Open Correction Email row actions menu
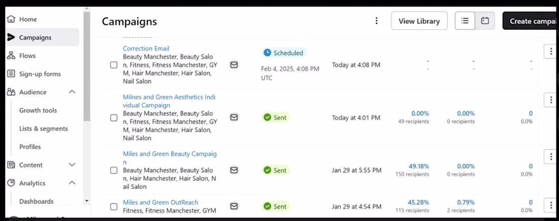Image resolution: width=559 pixels, height=221 pixels. click(551, 52)
